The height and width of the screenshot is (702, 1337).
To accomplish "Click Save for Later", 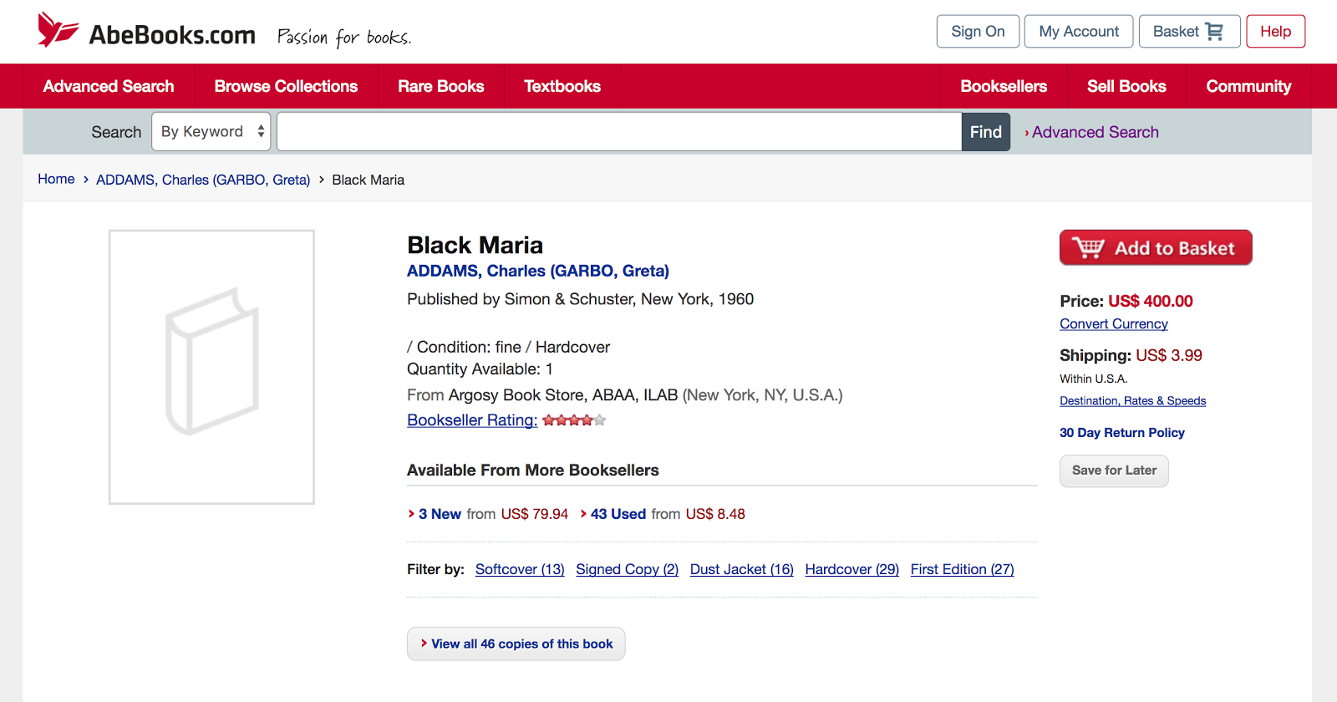I will coord(1114,471).
